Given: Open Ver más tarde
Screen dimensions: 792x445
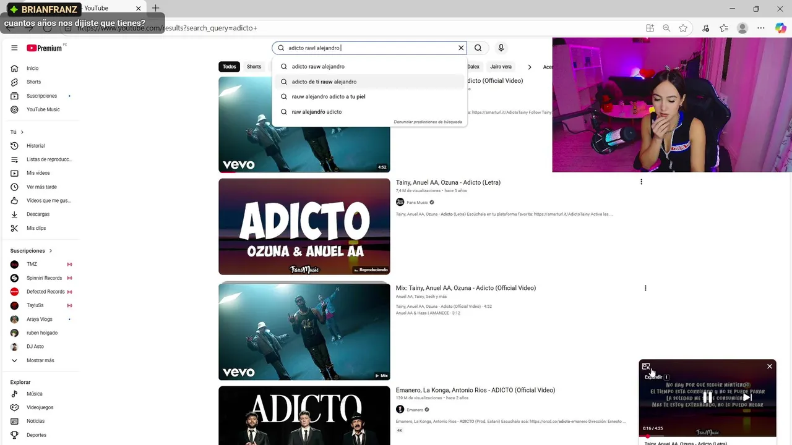Looking at the screenshot, I should (40, 187).
